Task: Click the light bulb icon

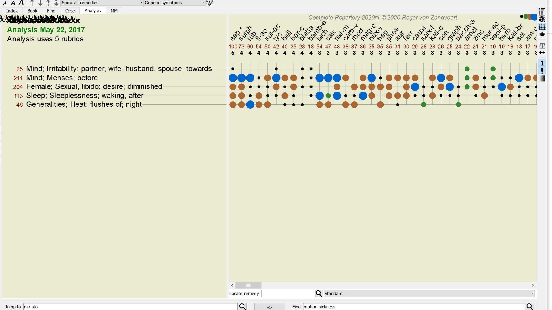Action: (x=210, y=3)
